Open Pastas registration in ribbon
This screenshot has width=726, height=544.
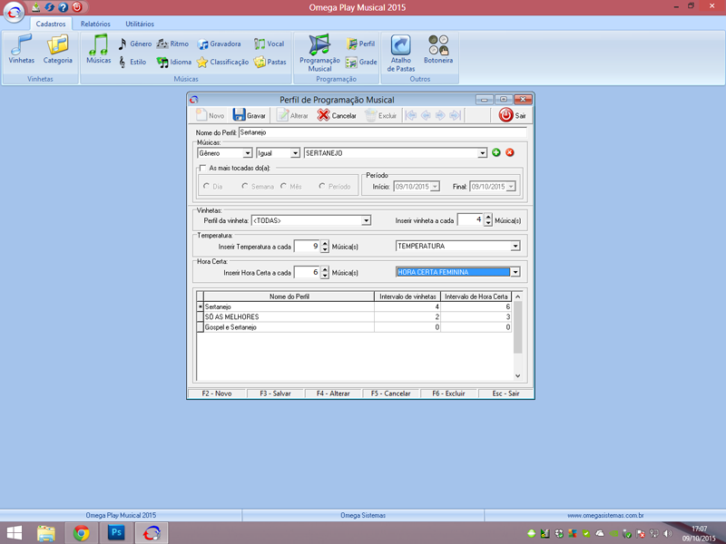tap(270, 62)
